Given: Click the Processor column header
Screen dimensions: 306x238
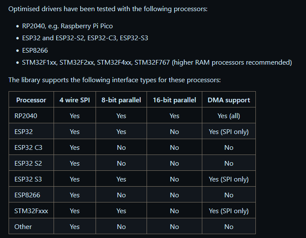Looking at the screenshot, I should coord(31,100).
